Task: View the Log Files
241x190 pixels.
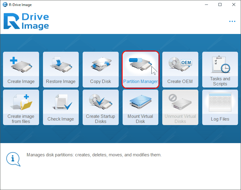Action: 220,107
